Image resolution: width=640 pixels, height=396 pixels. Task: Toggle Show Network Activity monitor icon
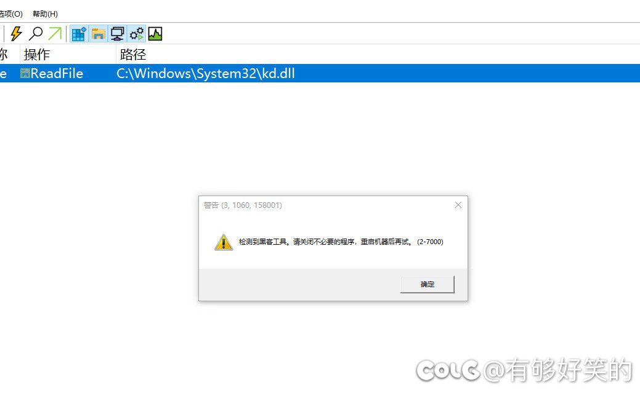point(118,34)
